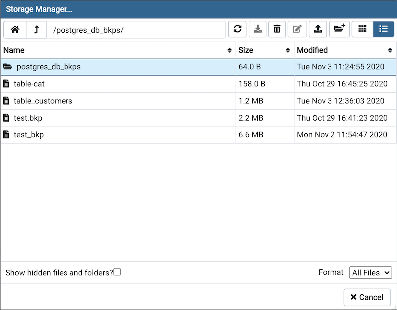
Task: Switch to grid view
Action: pyautogui.click(x=362, y=29)
